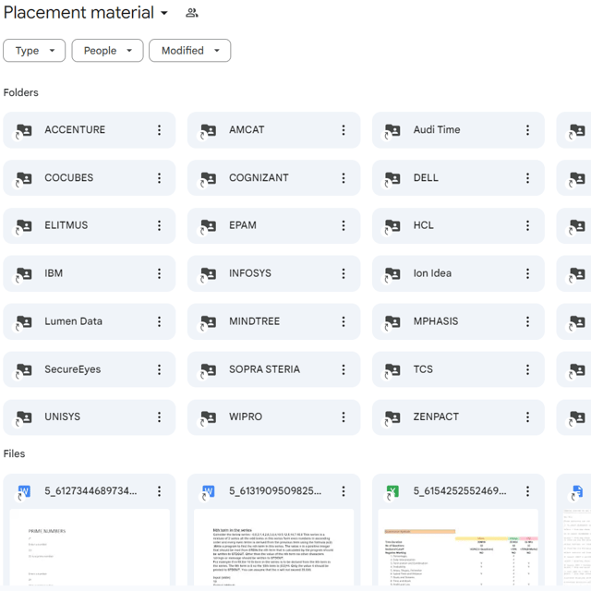Image resolution: width=591 pixels, height=591 pixels.
Task: Open the Modified filter dropdown
Action: [x=189, y=51]
